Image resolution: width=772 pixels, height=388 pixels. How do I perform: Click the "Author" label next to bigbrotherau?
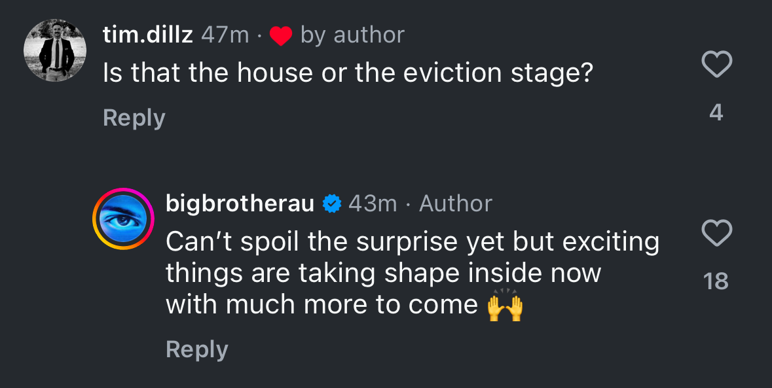(455, 203)
